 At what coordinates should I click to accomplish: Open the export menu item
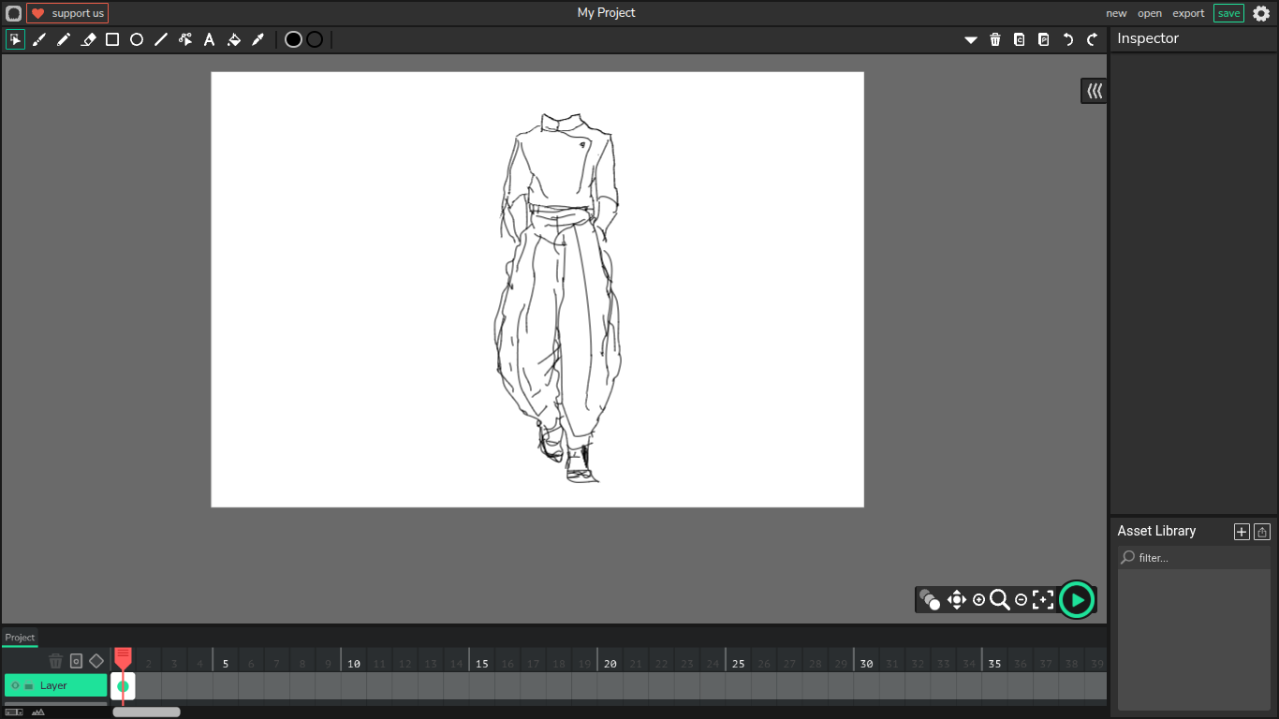[x=1188, y=13]
